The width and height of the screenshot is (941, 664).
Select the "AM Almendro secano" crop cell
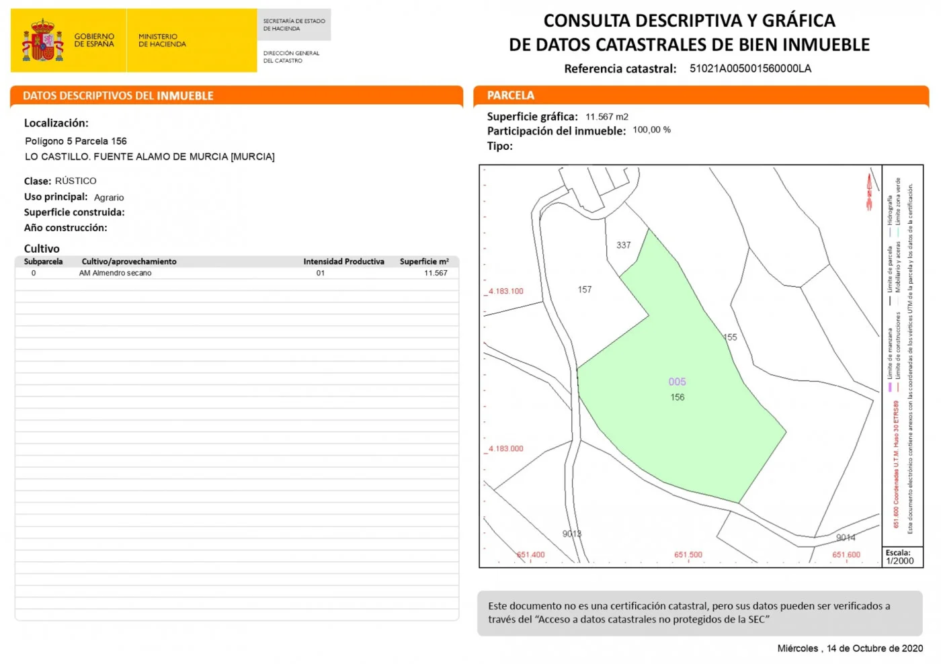click(115, 273)
